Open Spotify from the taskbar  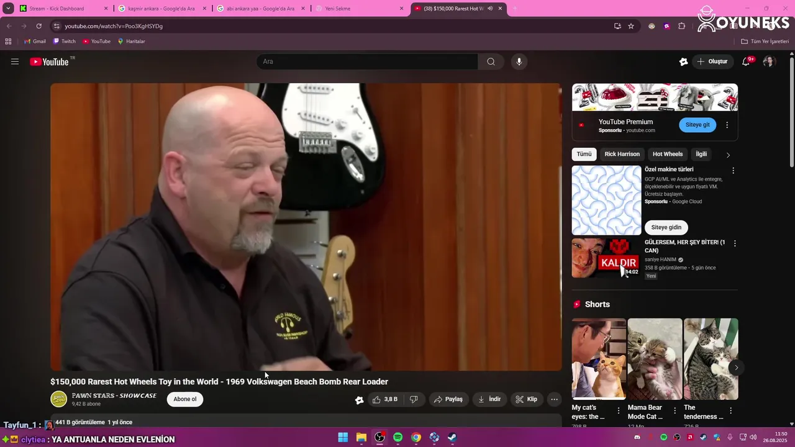(x=397, y=438)
